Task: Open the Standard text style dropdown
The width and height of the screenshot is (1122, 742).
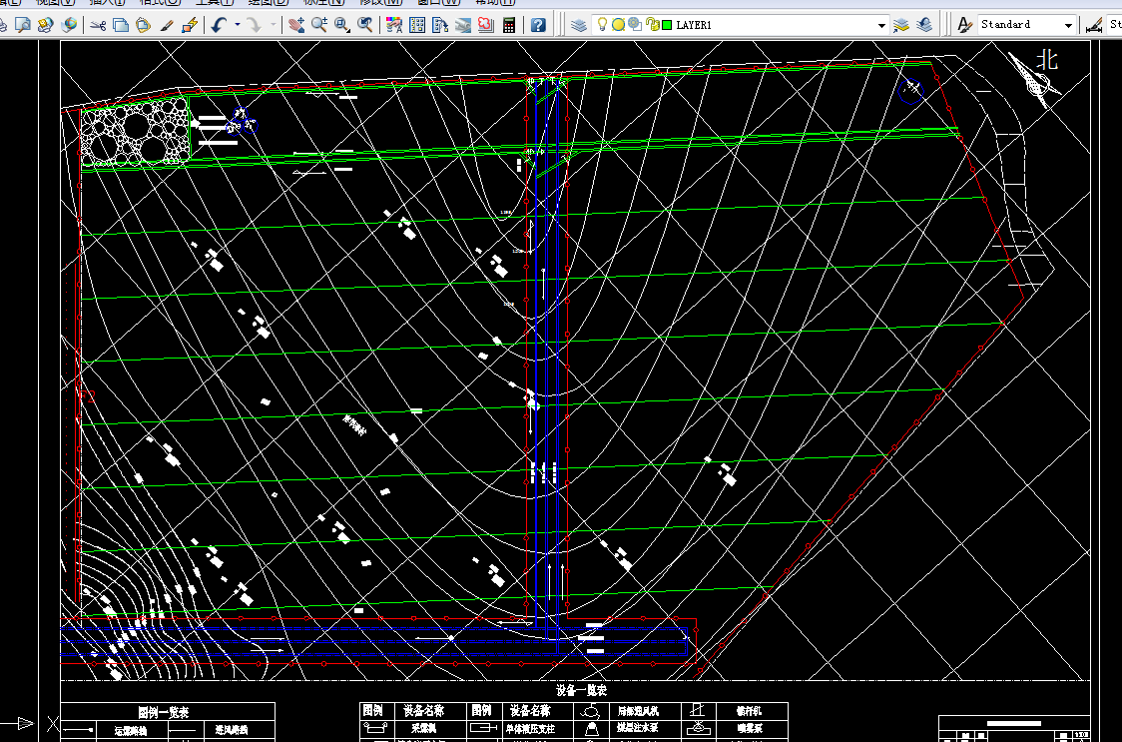Action: (x=1068, y=25)
